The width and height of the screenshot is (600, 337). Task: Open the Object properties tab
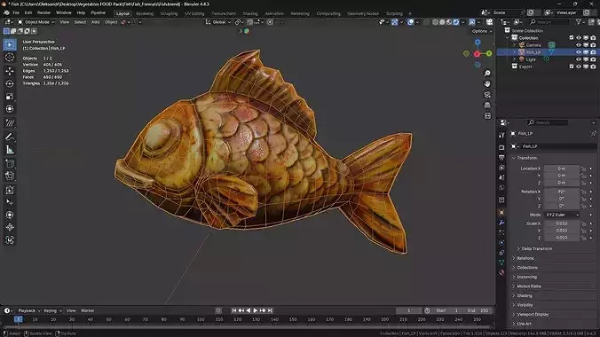(x=501, y=212)
